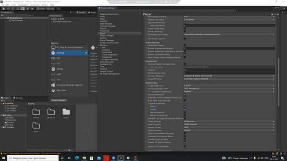Enable Override Default Package Name checkbox

(x=185, y=64)
